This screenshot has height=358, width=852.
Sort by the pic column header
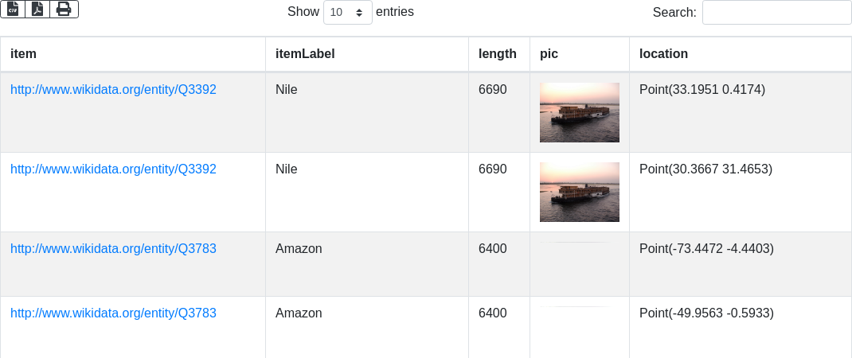point(549,54)
